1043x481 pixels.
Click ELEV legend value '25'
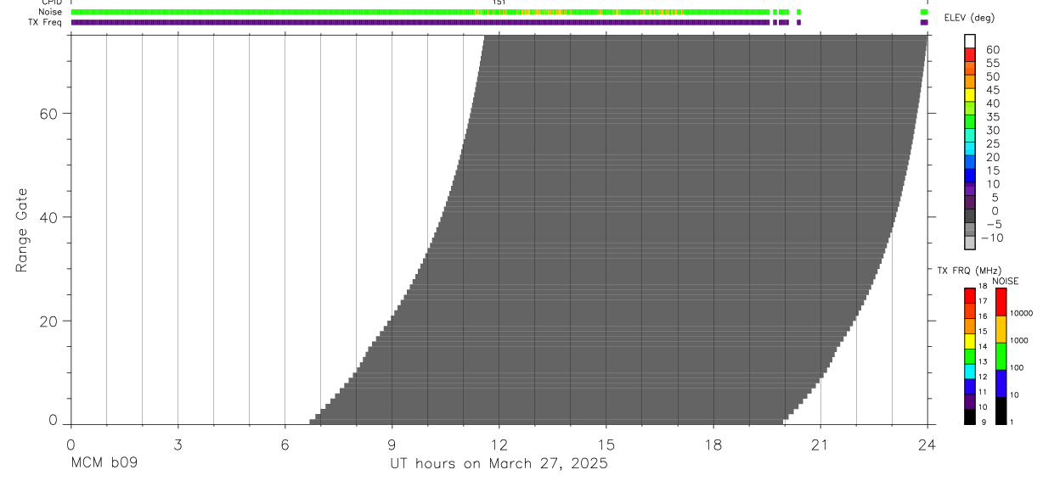click(x=992, y=143)
